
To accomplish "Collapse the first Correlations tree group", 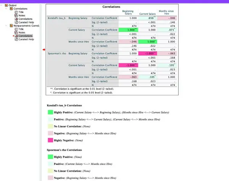I will 6,9.
